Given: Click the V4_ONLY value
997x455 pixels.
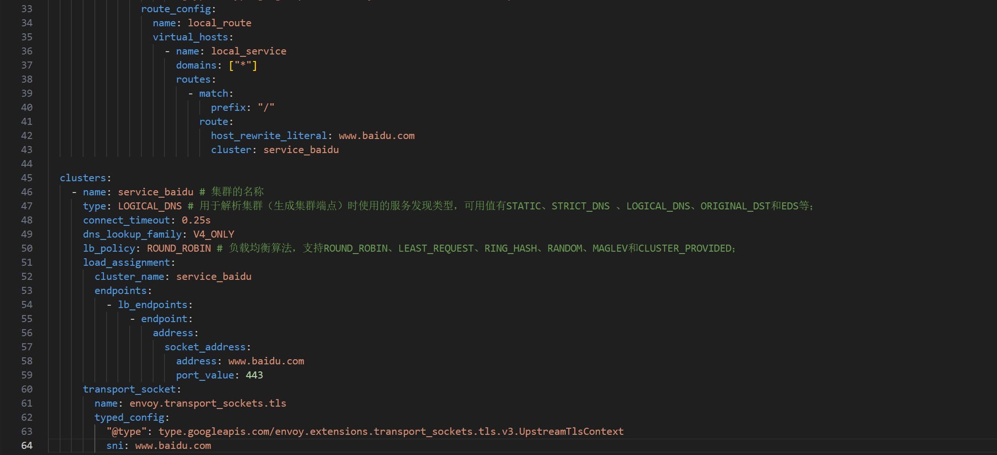Looking at the screenshot, I should [x=214, y=234].
